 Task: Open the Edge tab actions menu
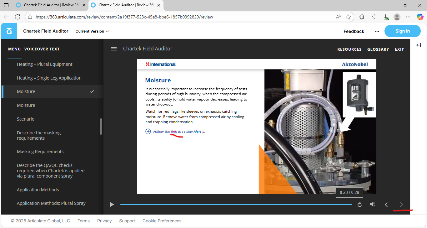tap(6, 5)
